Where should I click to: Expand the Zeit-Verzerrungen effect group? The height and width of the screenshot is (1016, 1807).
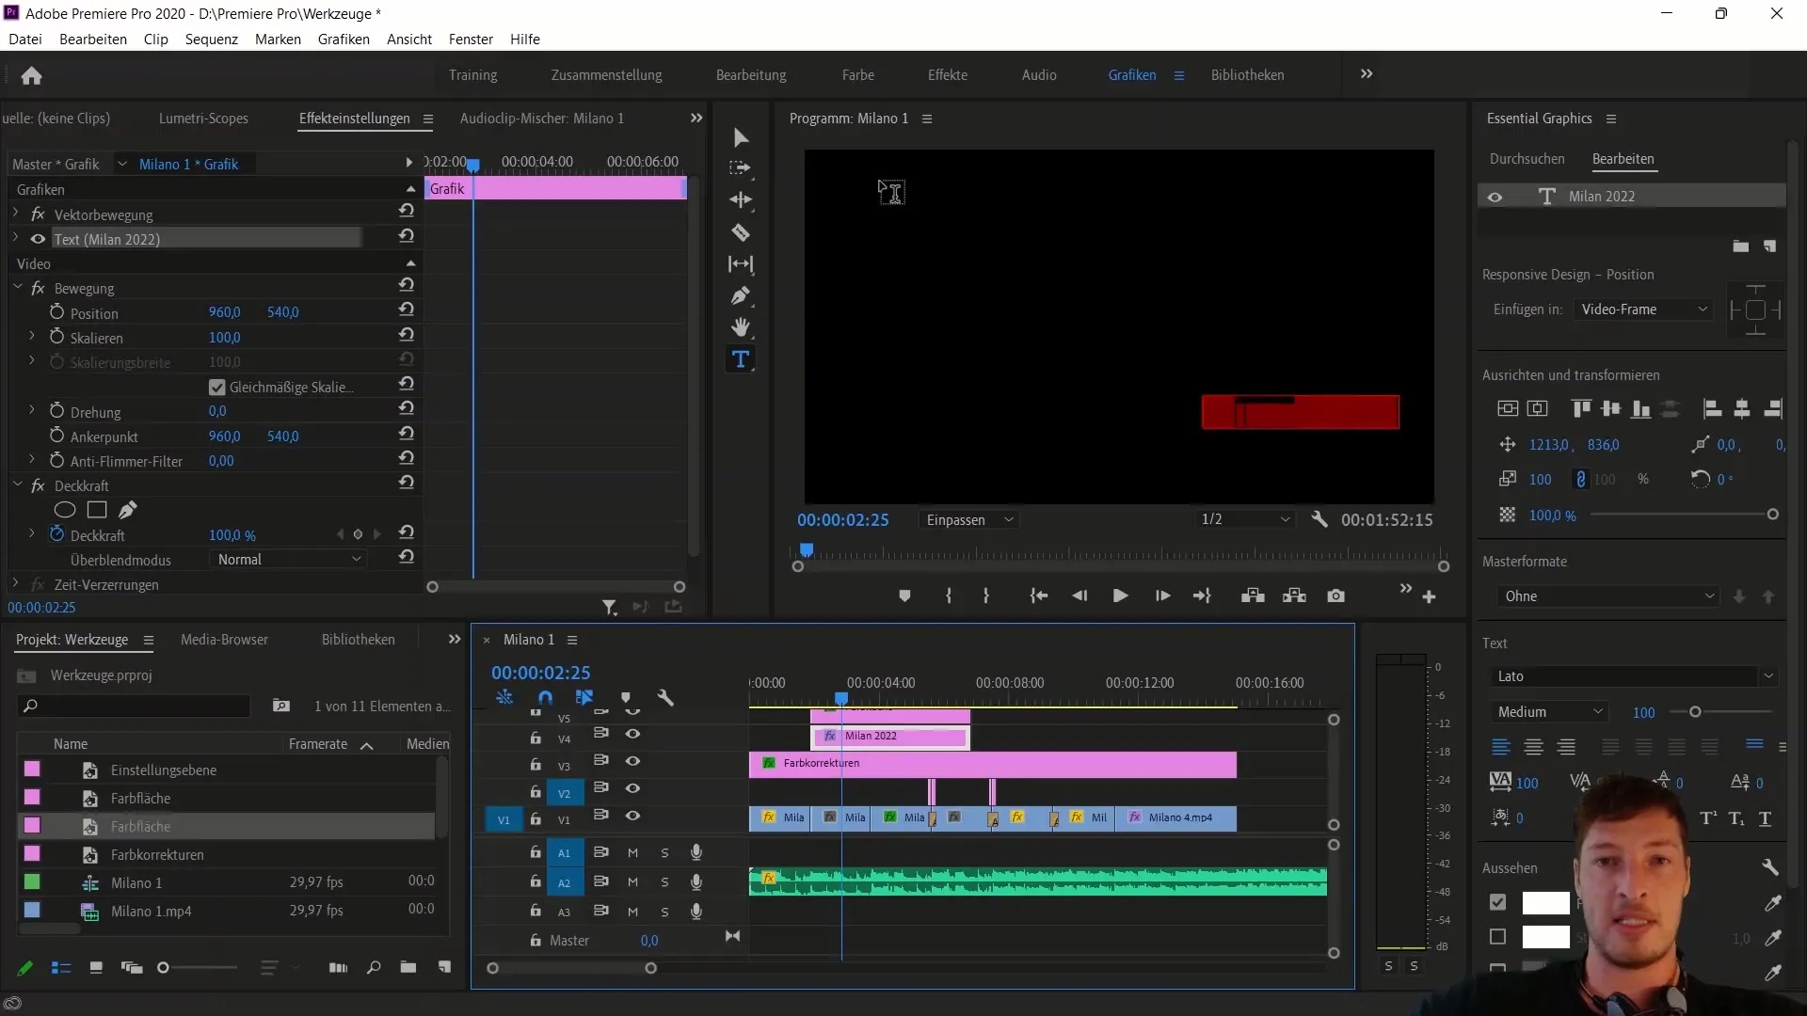coord(15,584)
